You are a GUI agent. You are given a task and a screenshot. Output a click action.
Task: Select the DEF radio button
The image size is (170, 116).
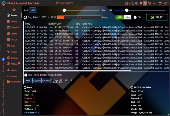(135, 17)
